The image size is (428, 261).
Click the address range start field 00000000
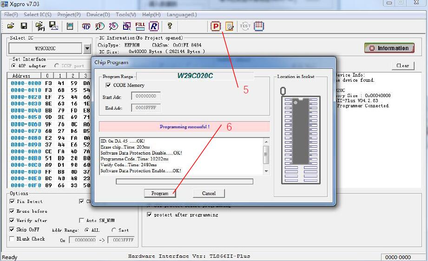(83, 240)
